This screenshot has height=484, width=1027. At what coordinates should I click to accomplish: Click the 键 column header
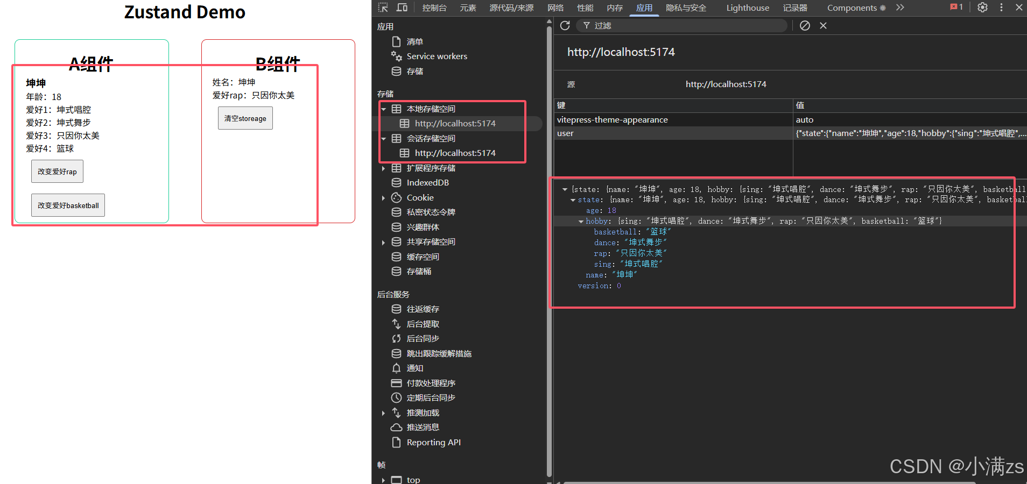[673, 105]
